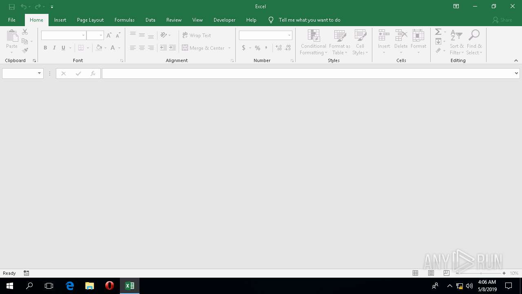
Task: Expand the formula bar chevron
Action: point(516,73)
